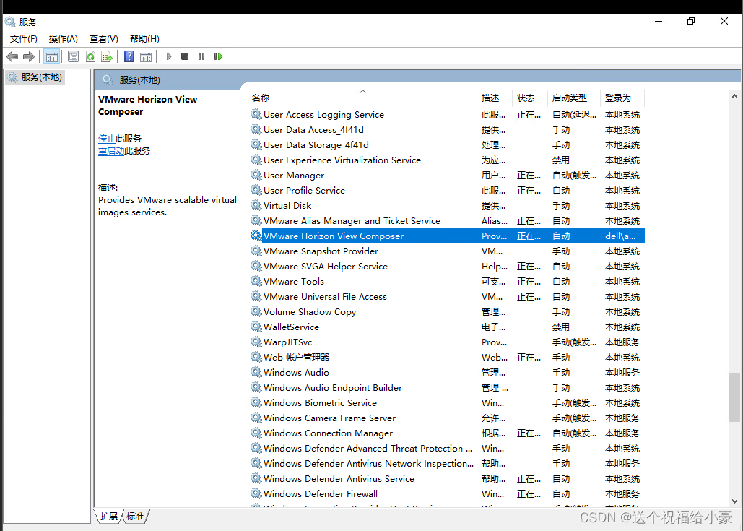Click the gear icon beside WalletService
Image resolution: width=743 pixels, height=531 pixels.
[x=256, y=327]
